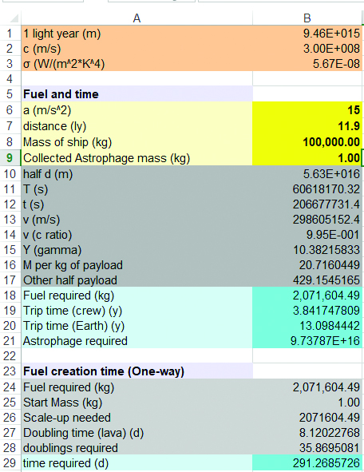Click cell 'Mass of ship (kg)'

point(136,142)
